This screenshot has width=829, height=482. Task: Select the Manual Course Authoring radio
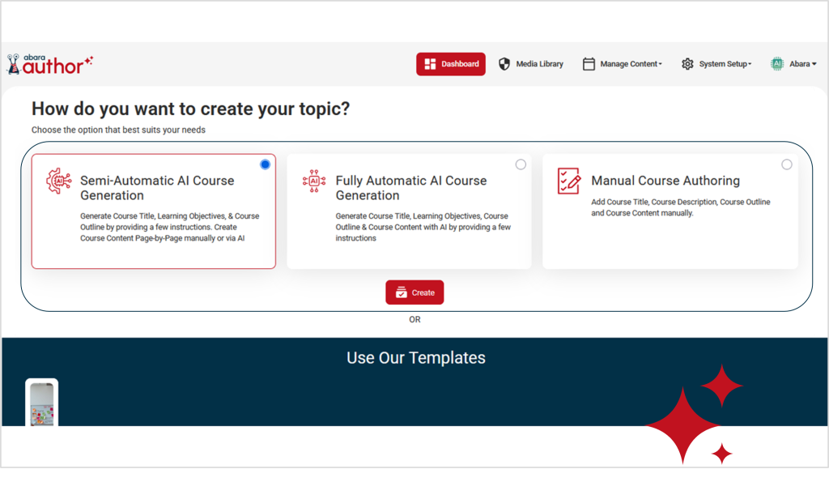pos(786,164)
